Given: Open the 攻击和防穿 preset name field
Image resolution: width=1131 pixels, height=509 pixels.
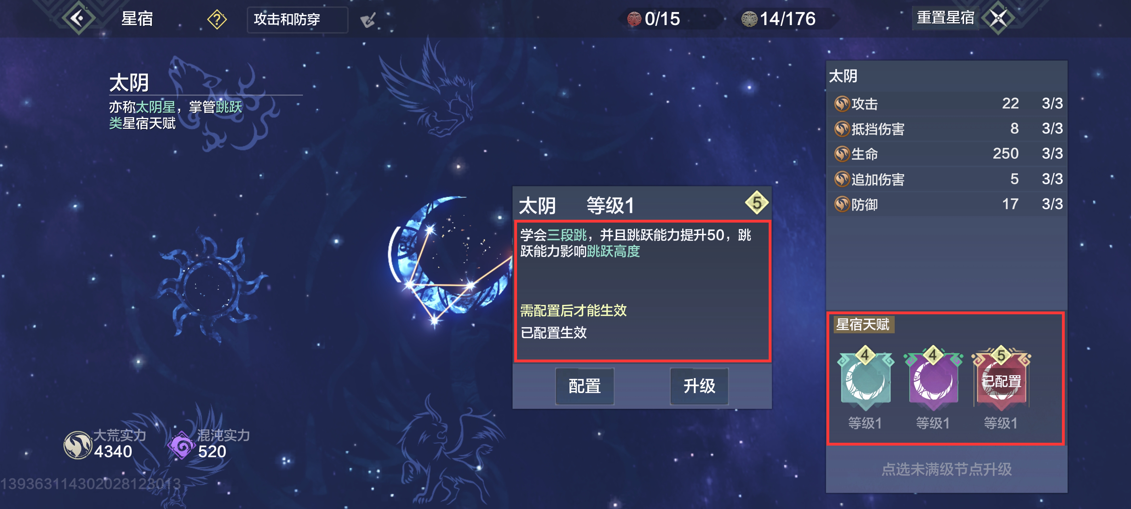Looking at the screenshot, I should coord(297,20).
